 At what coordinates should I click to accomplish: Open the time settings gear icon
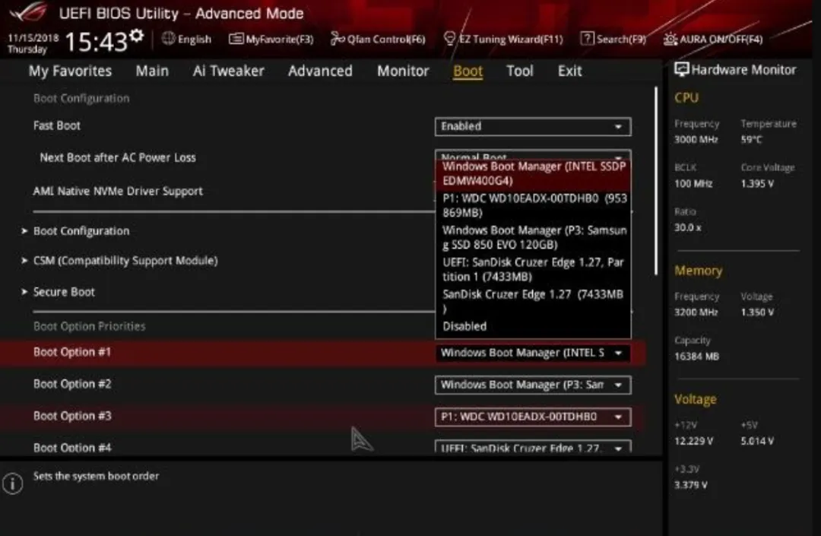[137, 35]
